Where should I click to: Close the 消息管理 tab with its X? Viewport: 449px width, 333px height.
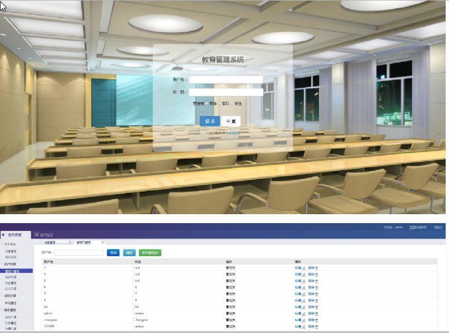click(70, 243)
